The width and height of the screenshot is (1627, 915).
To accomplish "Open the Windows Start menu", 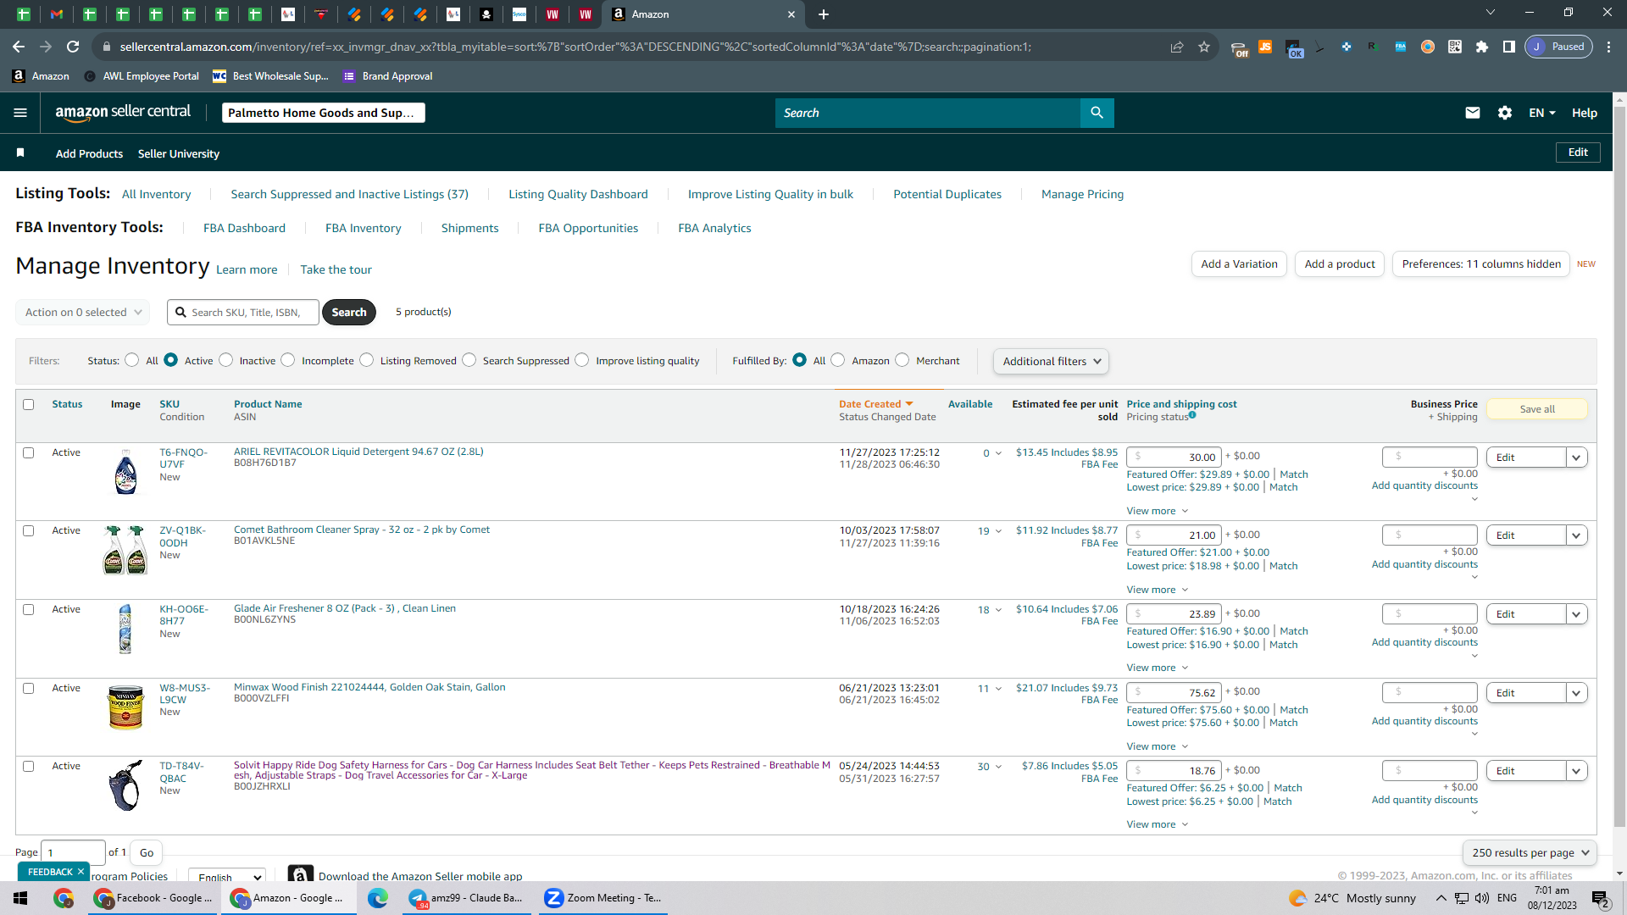I will pos(20,898).
